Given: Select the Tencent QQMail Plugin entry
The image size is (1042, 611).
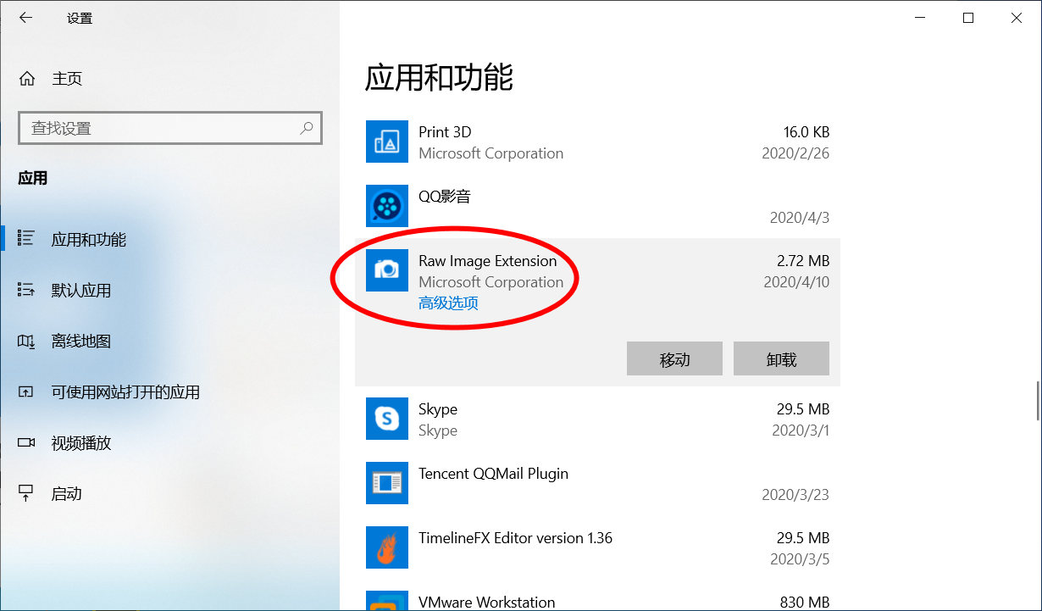Looking at the screenshot, I should 493,474.
